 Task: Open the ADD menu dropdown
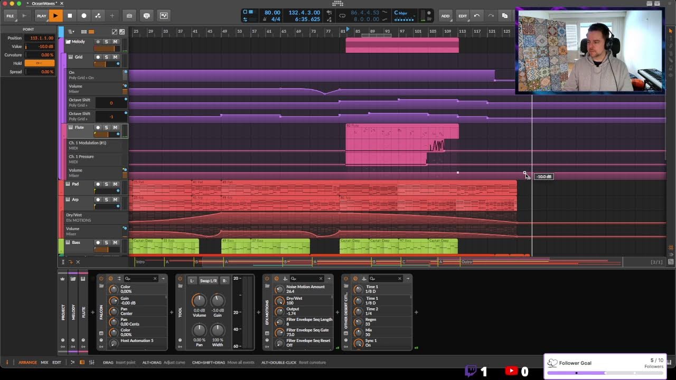tap(445, 16)
